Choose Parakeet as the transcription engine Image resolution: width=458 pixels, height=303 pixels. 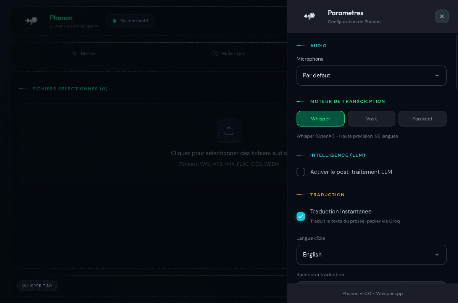click(x=422, y=119)
